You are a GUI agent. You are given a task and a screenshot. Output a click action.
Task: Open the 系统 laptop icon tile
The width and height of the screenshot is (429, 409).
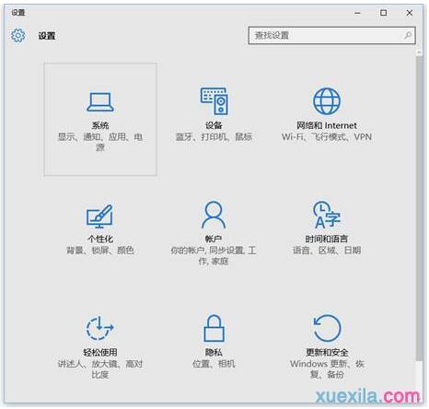click(x=100, y=102)
